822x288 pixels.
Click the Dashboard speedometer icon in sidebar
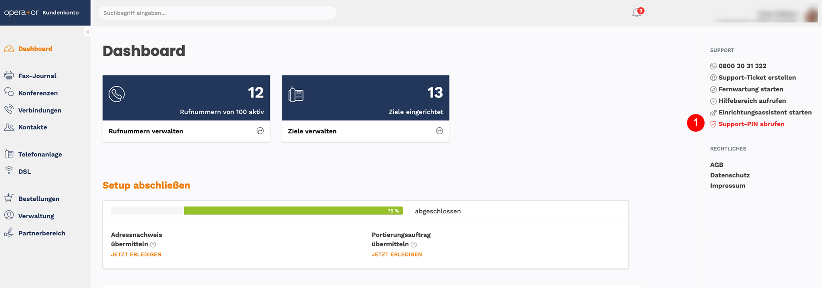coord(9,49)
